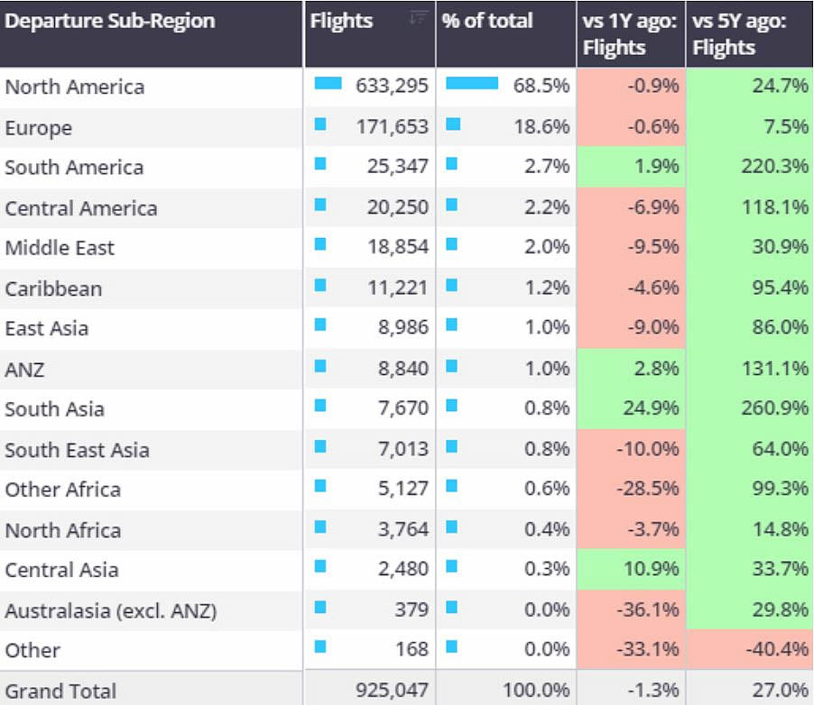
Task: Click the 24.7% five-year cell
Action: [x=750, y=87]
